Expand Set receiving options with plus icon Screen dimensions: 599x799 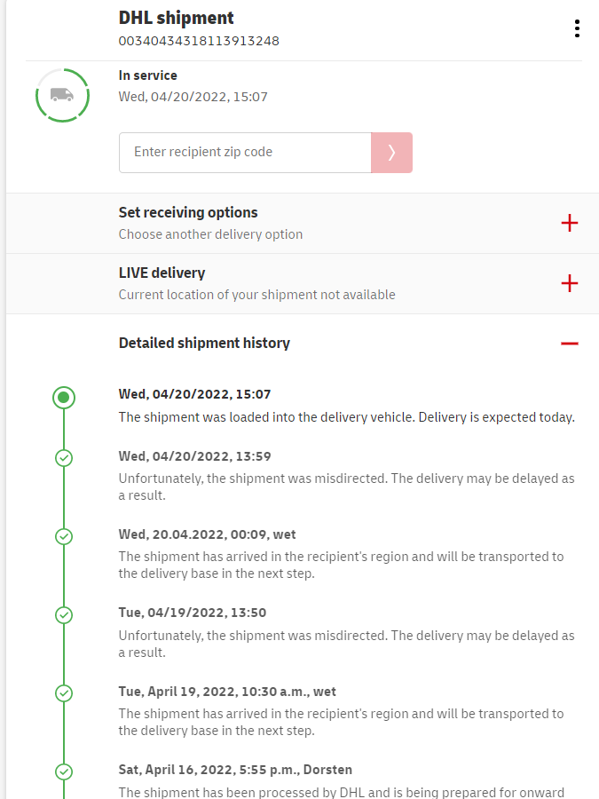tap(570, 223)
